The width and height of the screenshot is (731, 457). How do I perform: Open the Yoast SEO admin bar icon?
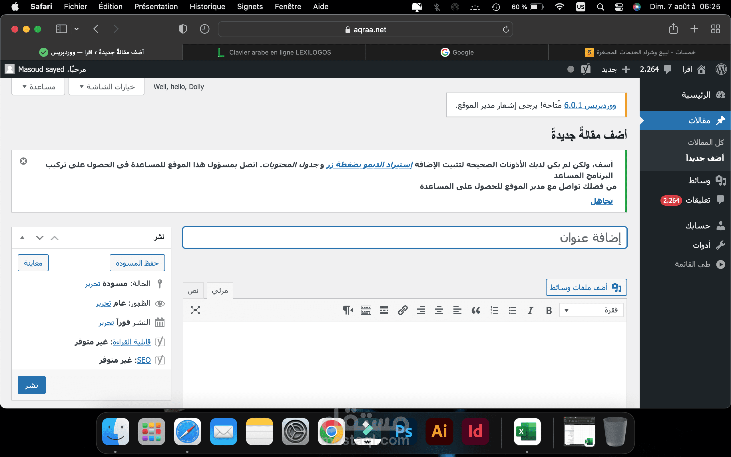(x=585, y=69)
